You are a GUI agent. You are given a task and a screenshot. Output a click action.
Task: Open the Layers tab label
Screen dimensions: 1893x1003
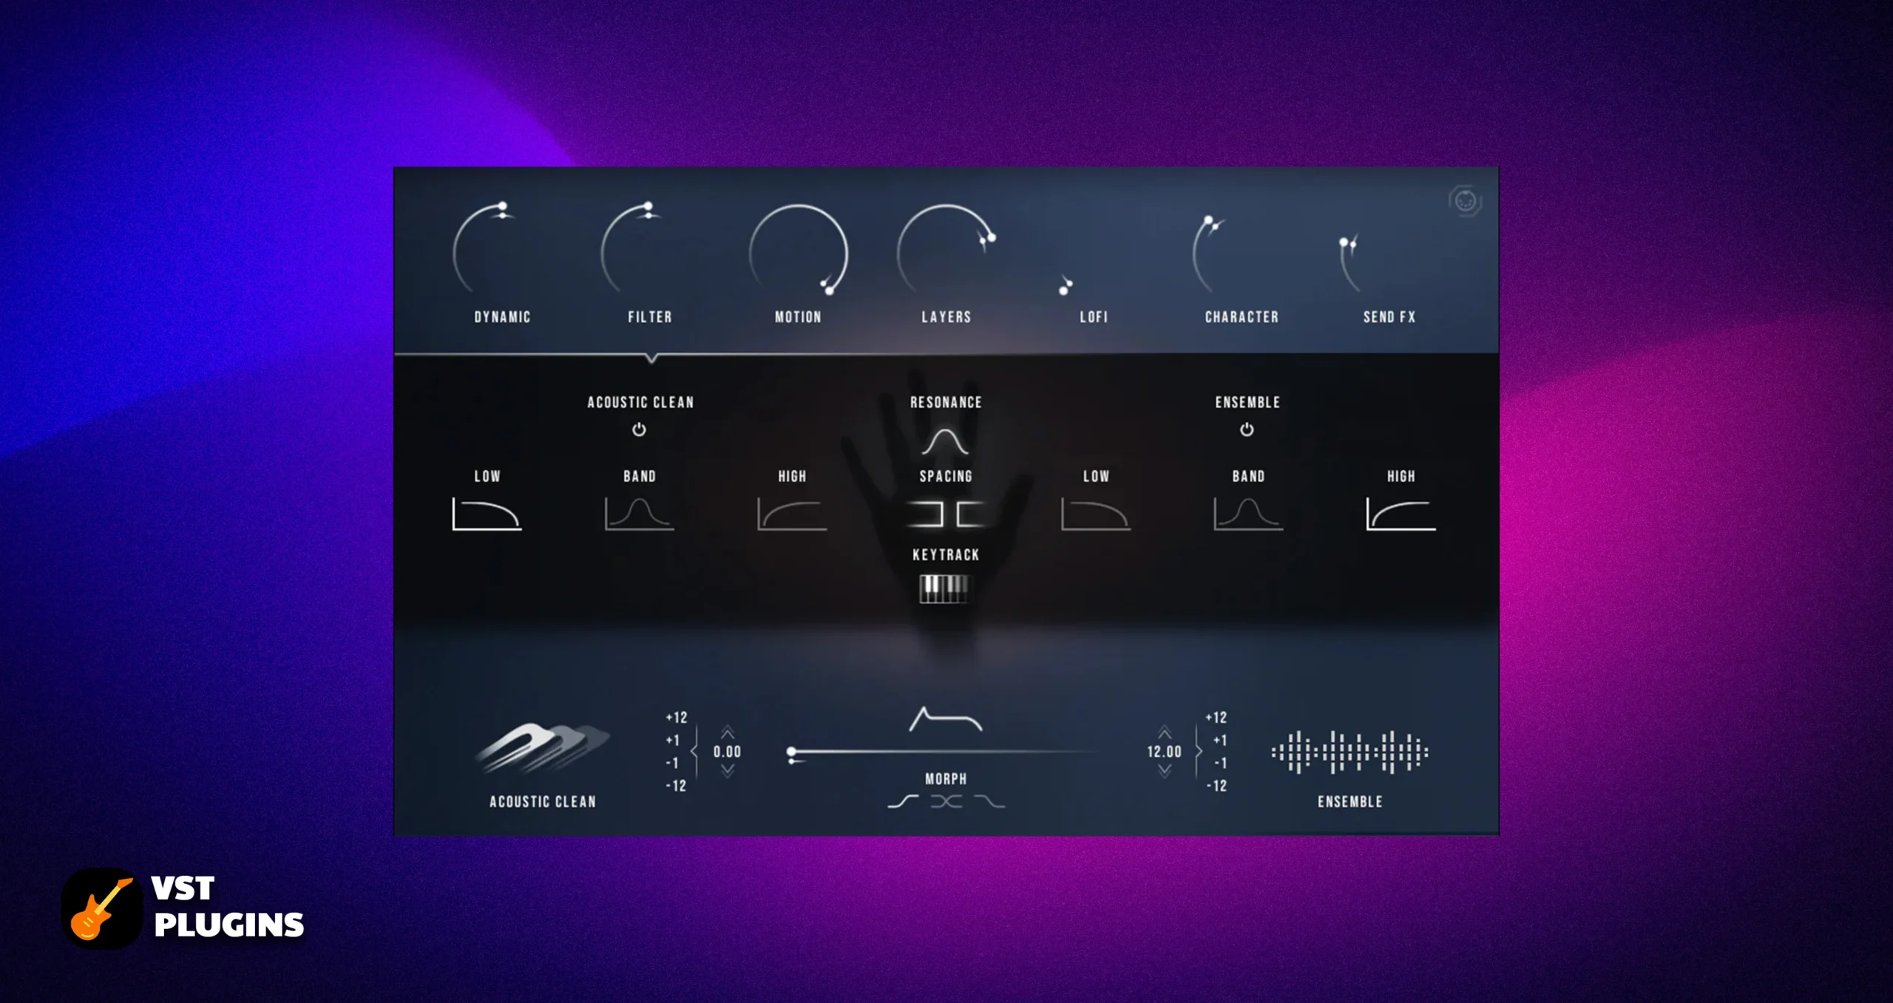pos(946,317)
